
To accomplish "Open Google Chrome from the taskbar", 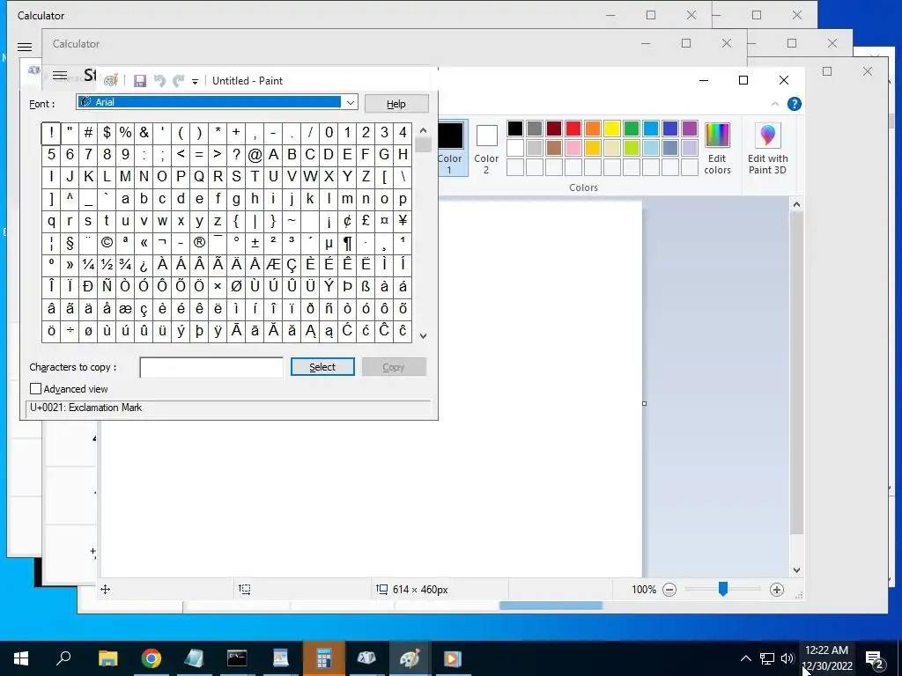I will (152, 658).
